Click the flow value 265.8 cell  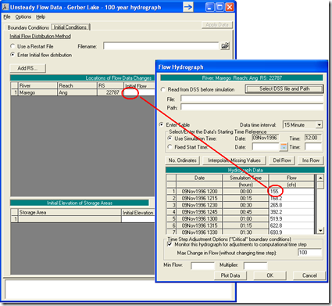[291, 205]
